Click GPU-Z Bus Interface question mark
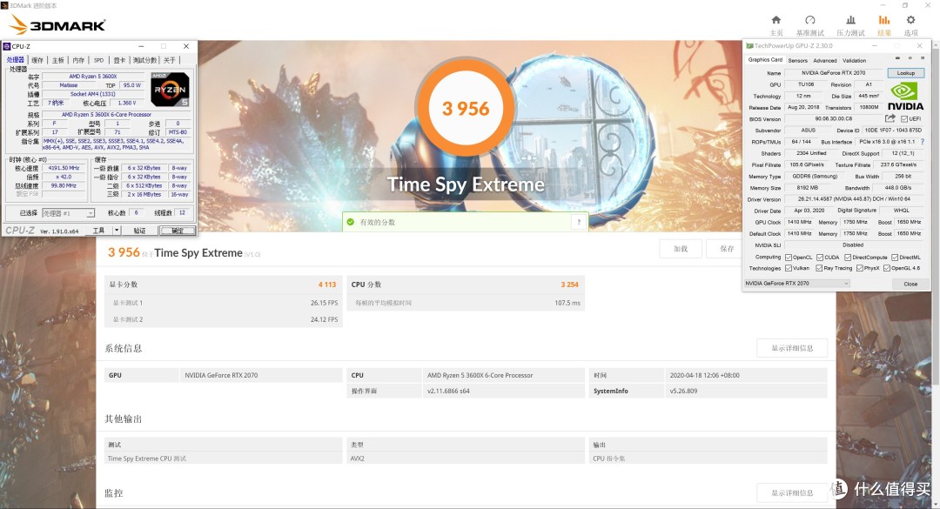Screen dimensions: 940x509 (922, 142)
